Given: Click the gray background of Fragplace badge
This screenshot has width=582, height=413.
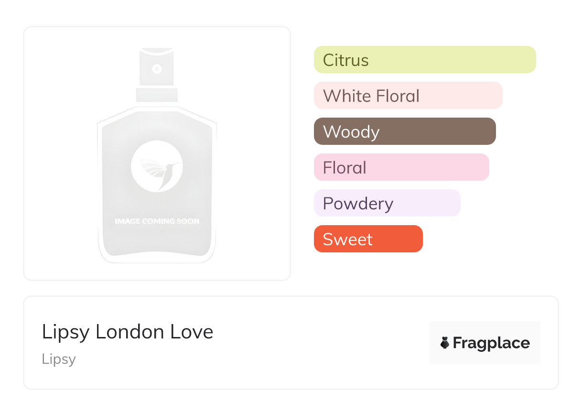Looking at the screenshot, I should click(485, 328).
